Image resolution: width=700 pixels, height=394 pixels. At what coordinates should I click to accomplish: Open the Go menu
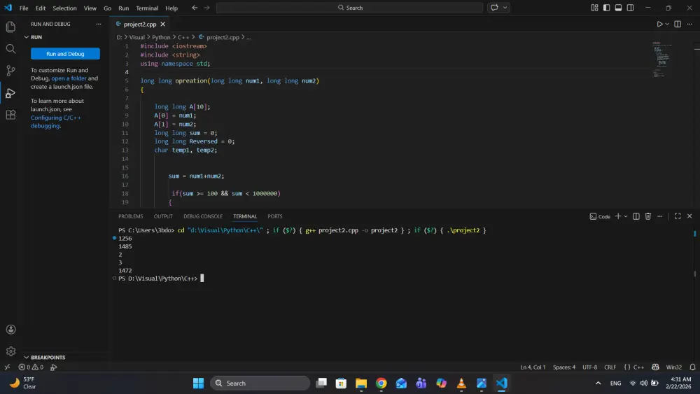pyautogui.click(x=108, y=8)
